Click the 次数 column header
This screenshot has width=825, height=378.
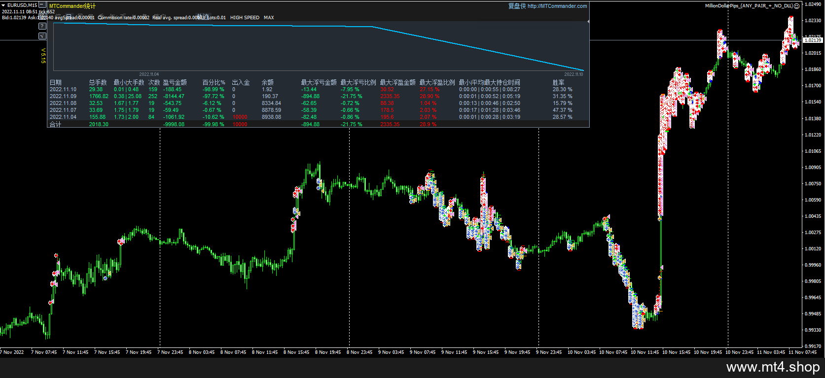pyautogui.click(x=154, y=82)
